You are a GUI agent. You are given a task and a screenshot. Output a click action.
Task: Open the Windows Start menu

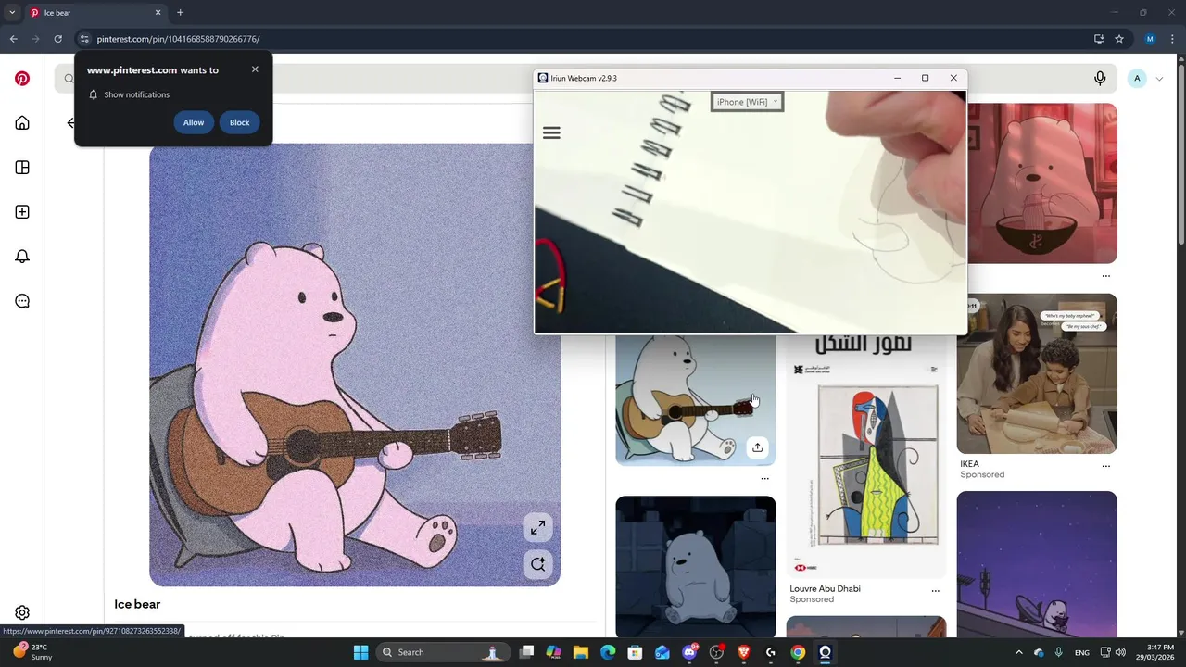pyautogui.click(x=360, y=652)
